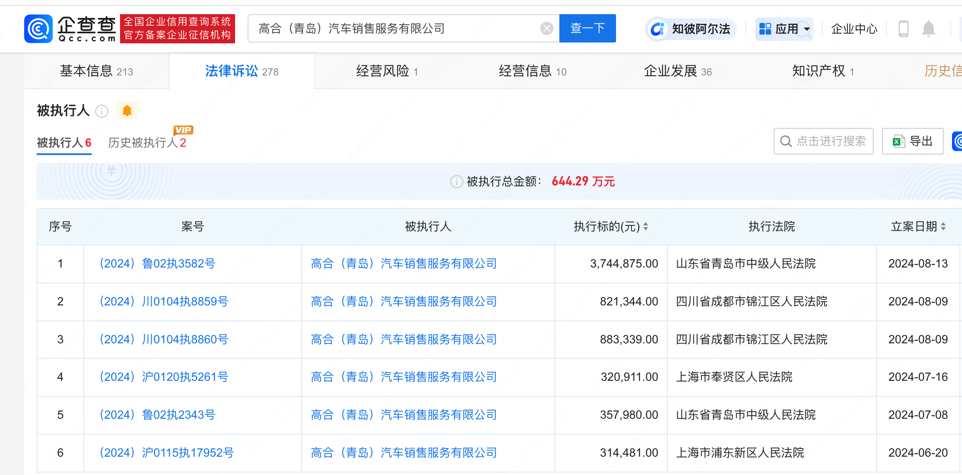Click the Qcc.com logo icon
The height and width of the screenshot is (475, 962).
[38, 29]
